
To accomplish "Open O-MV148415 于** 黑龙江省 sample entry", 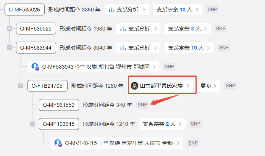I will (x=116, y=143).
